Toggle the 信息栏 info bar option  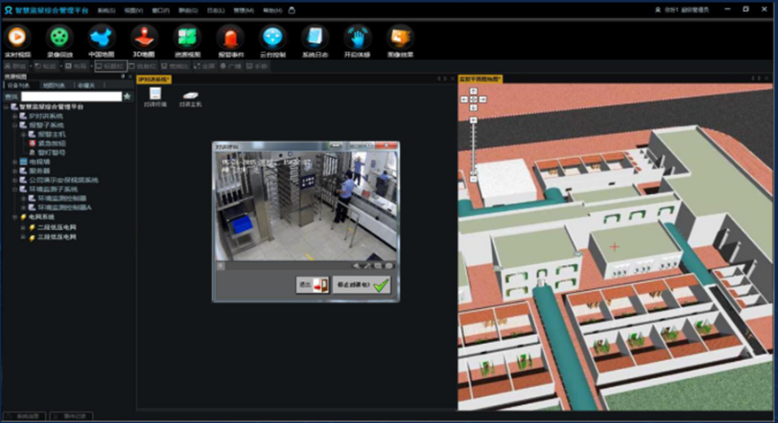(x=144, y=66)
